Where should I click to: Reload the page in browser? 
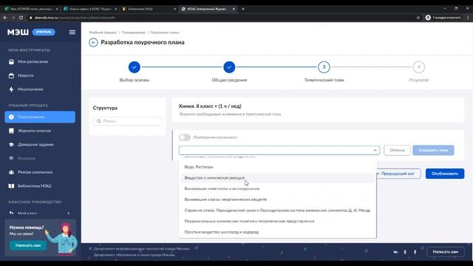click(21, 18)
